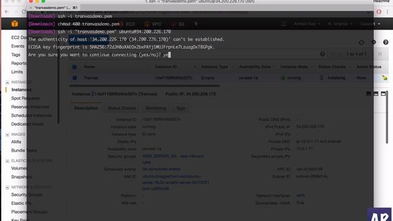This screenshot has height=221, width=393.
Task: Click the details pane vertical scrollbar
Action: coord(387,117)
